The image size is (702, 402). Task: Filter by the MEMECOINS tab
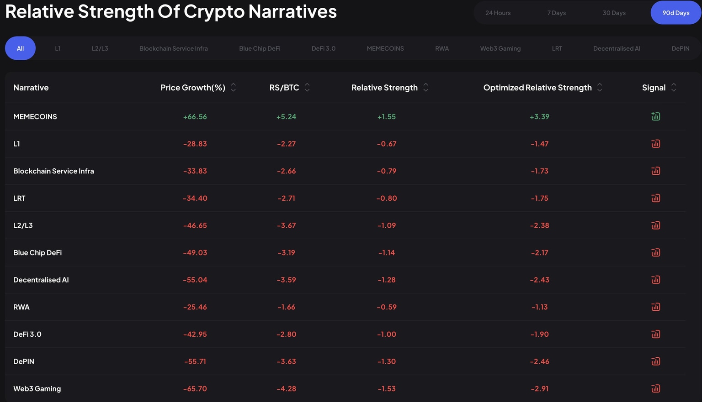[385, 48]
